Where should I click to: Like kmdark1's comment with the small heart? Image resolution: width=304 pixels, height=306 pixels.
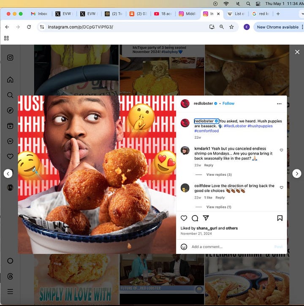pos(281,150)
